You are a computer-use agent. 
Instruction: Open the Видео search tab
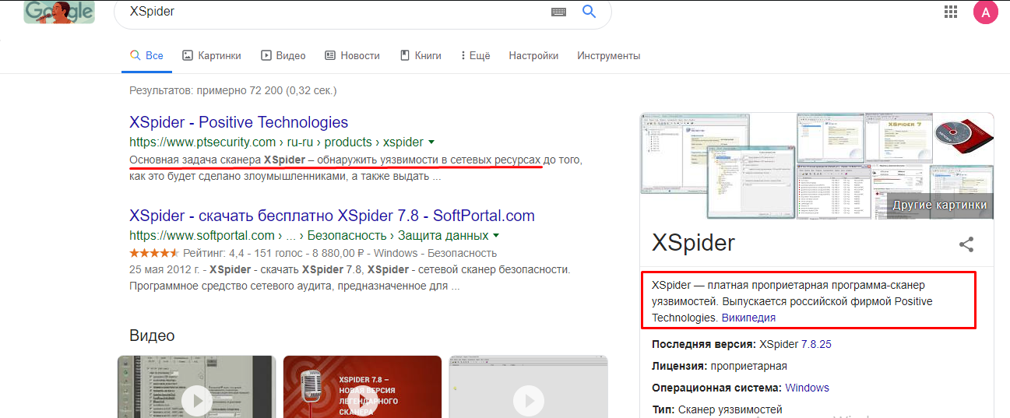click(283, 56)
